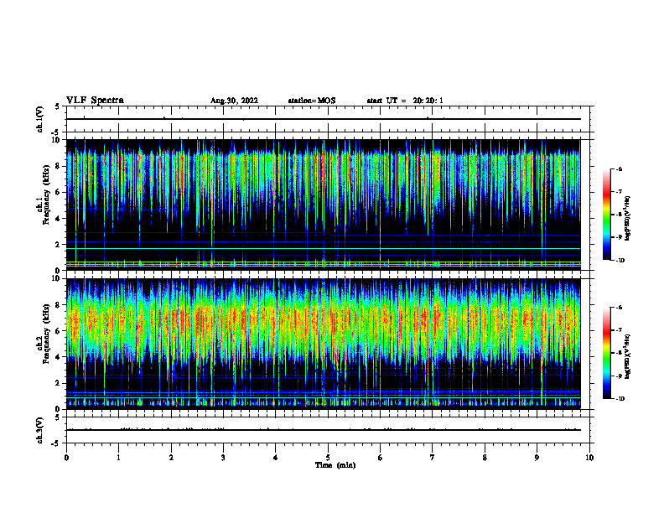
Task: Click inside the ch.1 spectrogram panel
Action: tap(323, 205)
